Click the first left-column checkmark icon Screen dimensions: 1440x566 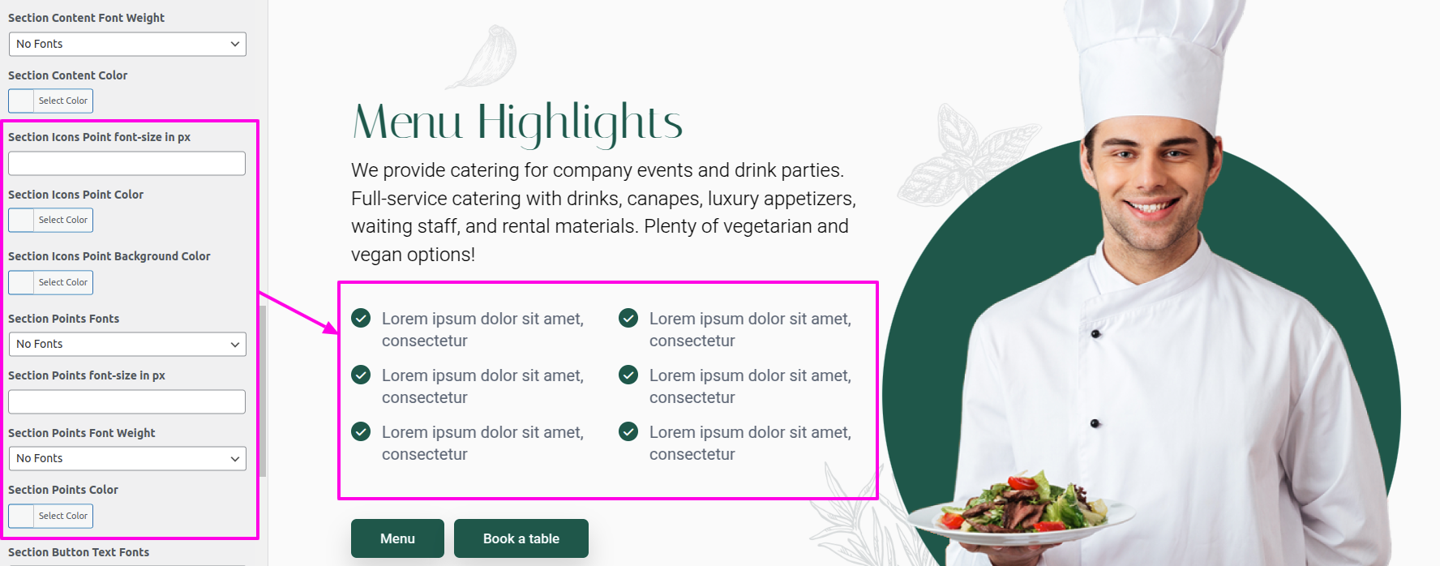tap(361, 318)
